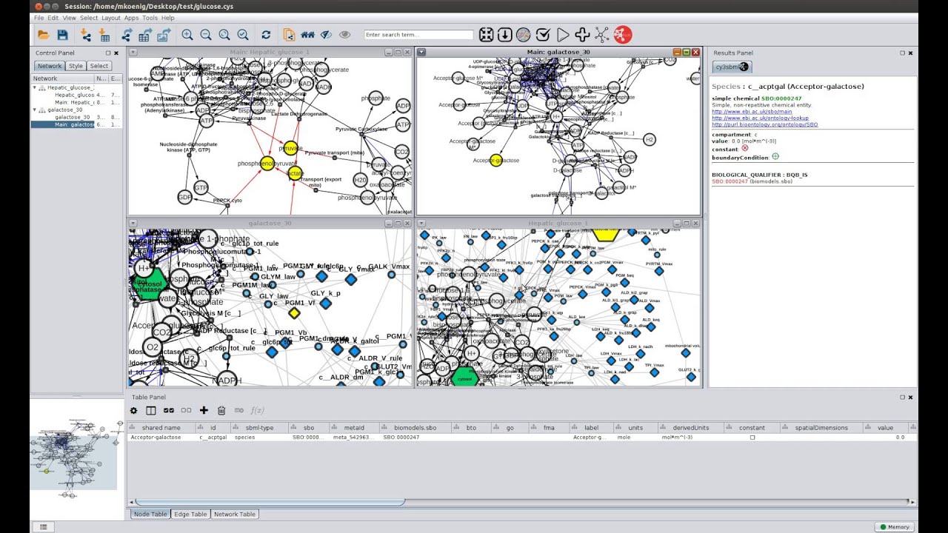
Task: Import table from file
Action: [x=104, y=35]
